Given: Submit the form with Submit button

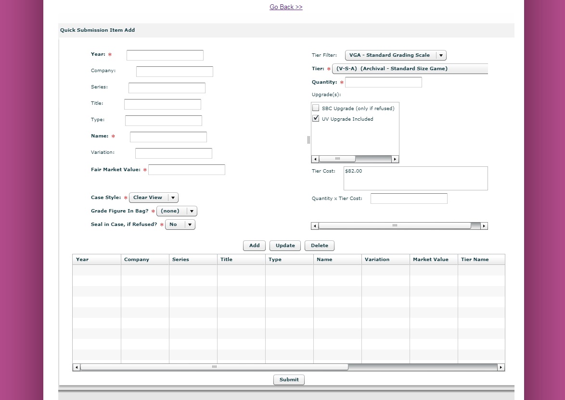Looking at the screenshot, I should (x=289, y=380).
